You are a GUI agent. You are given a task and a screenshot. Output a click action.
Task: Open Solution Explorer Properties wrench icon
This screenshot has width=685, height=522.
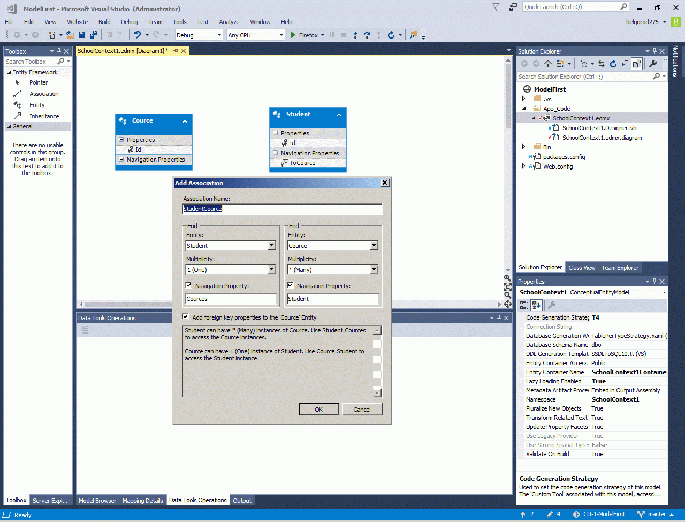point(653,64)
